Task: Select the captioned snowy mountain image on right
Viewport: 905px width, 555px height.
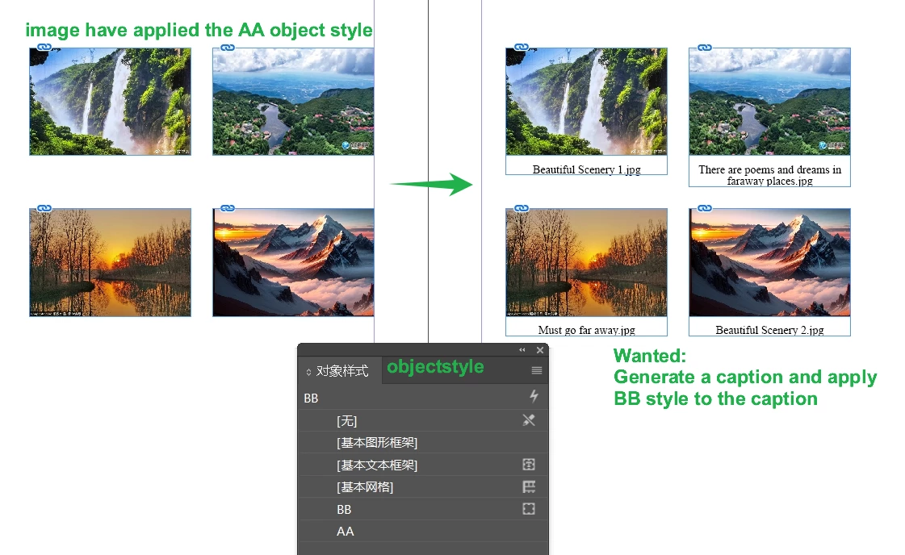Action: (769, 262)
